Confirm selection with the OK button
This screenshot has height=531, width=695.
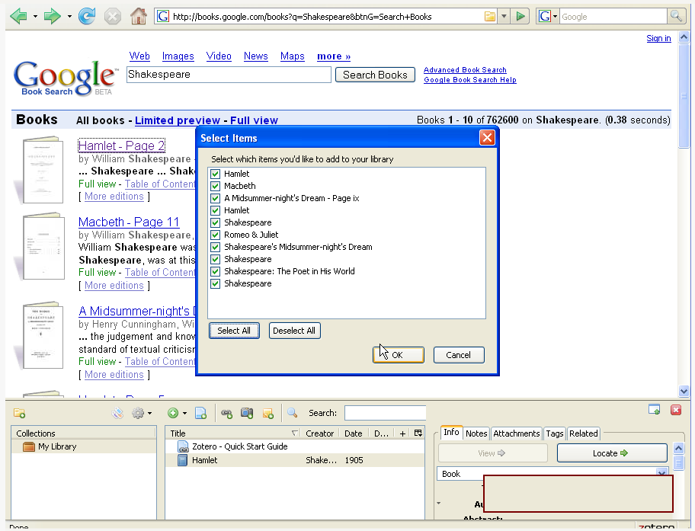[398, 355]
